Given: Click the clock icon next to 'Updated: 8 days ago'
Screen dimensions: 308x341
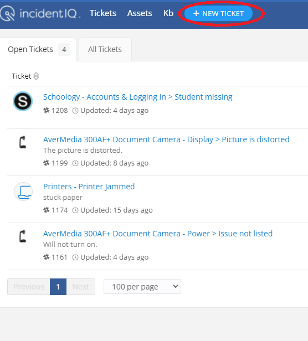Looking at the screenshot, I should click(75, 163).
